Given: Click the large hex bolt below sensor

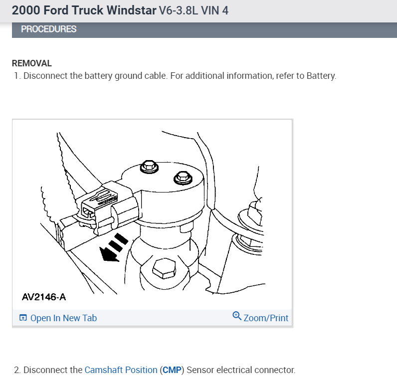Looking at the screenshot, I should pos(164,269).
